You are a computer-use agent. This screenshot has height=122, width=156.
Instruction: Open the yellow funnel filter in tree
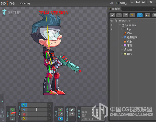(x=132, y=15)
